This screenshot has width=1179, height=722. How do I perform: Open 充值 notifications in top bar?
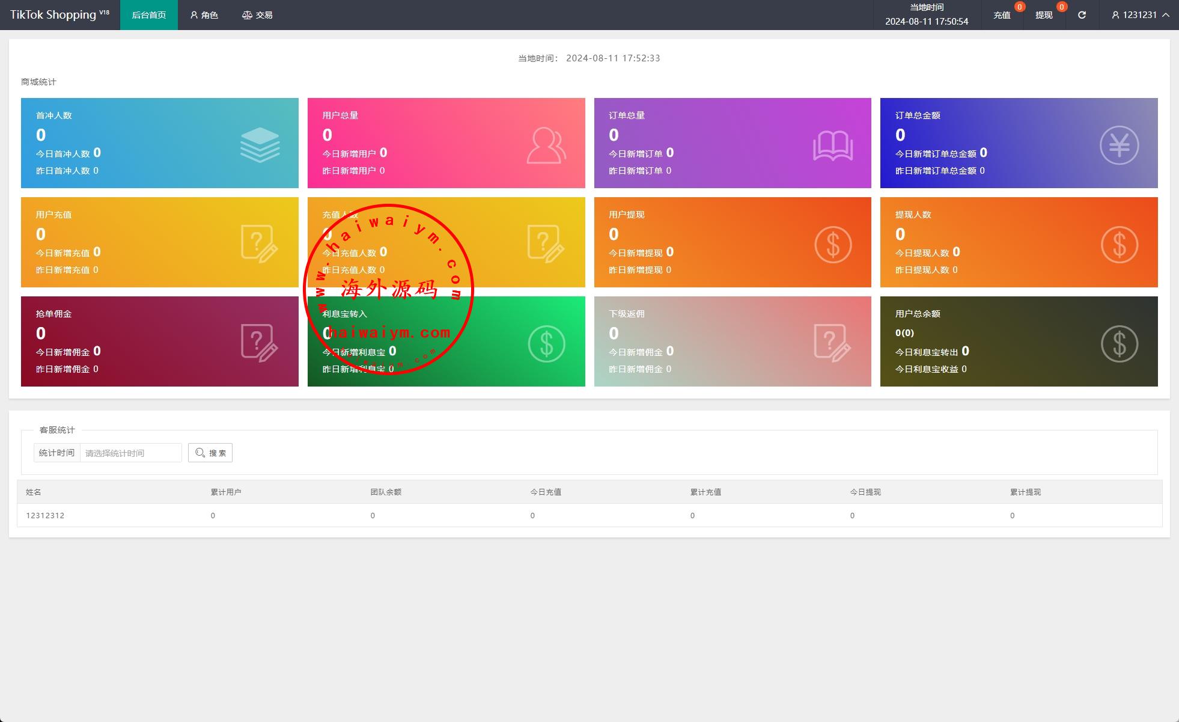(1002, 15)
